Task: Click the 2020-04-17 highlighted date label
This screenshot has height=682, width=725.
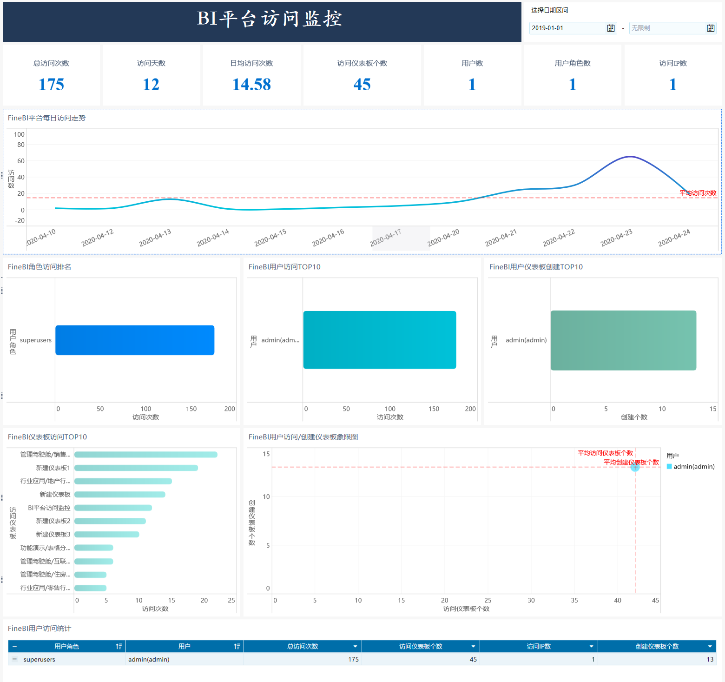Action: click(x=386, y=238)
